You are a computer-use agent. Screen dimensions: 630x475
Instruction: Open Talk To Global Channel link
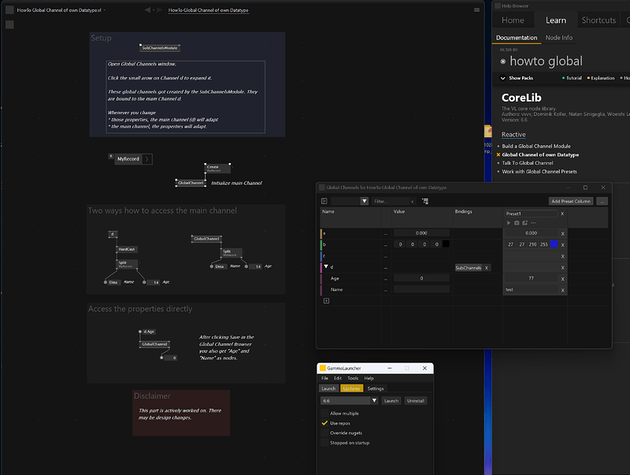[527, 163]
